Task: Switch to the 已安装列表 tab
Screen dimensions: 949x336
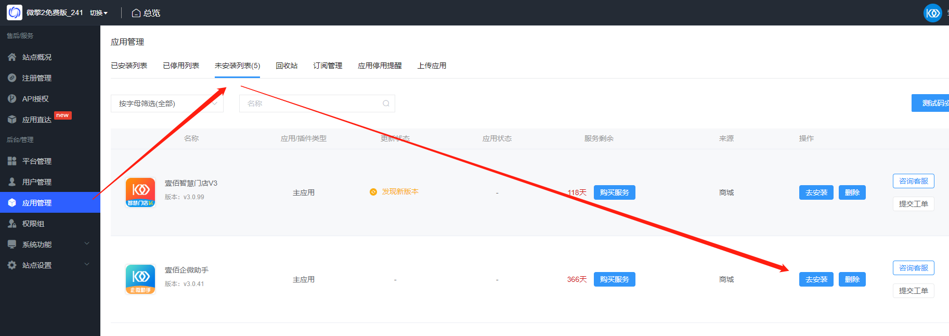Action: (x=129, y=66)
